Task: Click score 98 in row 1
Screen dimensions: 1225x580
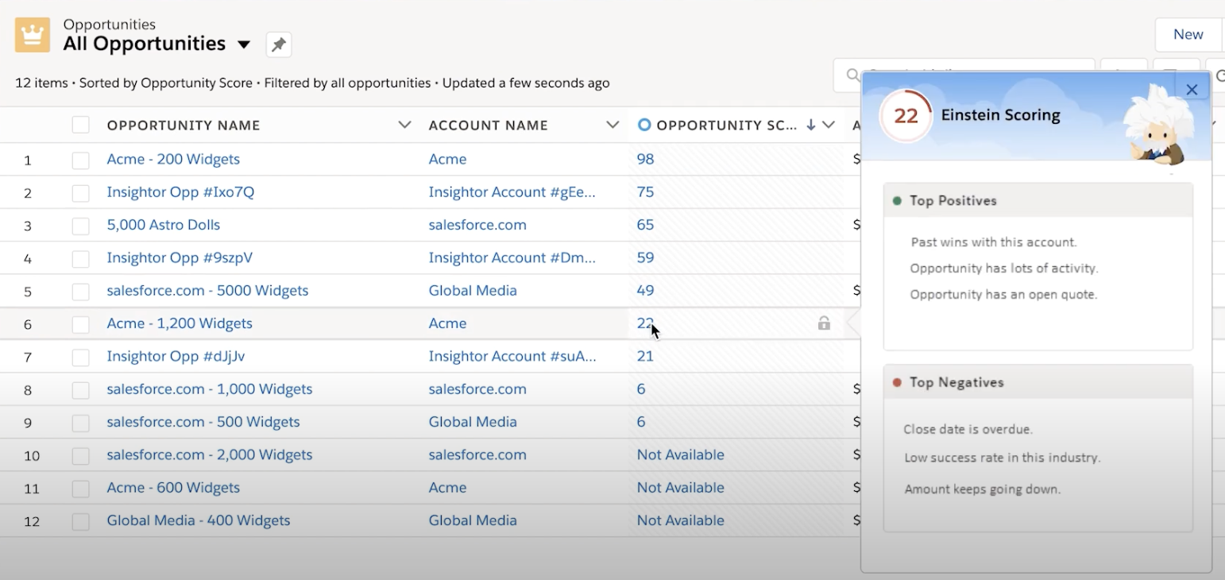Action: (645, 159)
